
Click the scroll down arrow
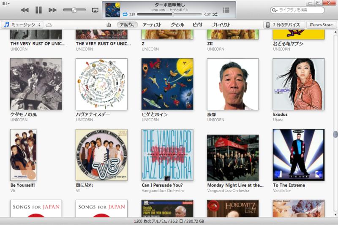pos(335,215)
